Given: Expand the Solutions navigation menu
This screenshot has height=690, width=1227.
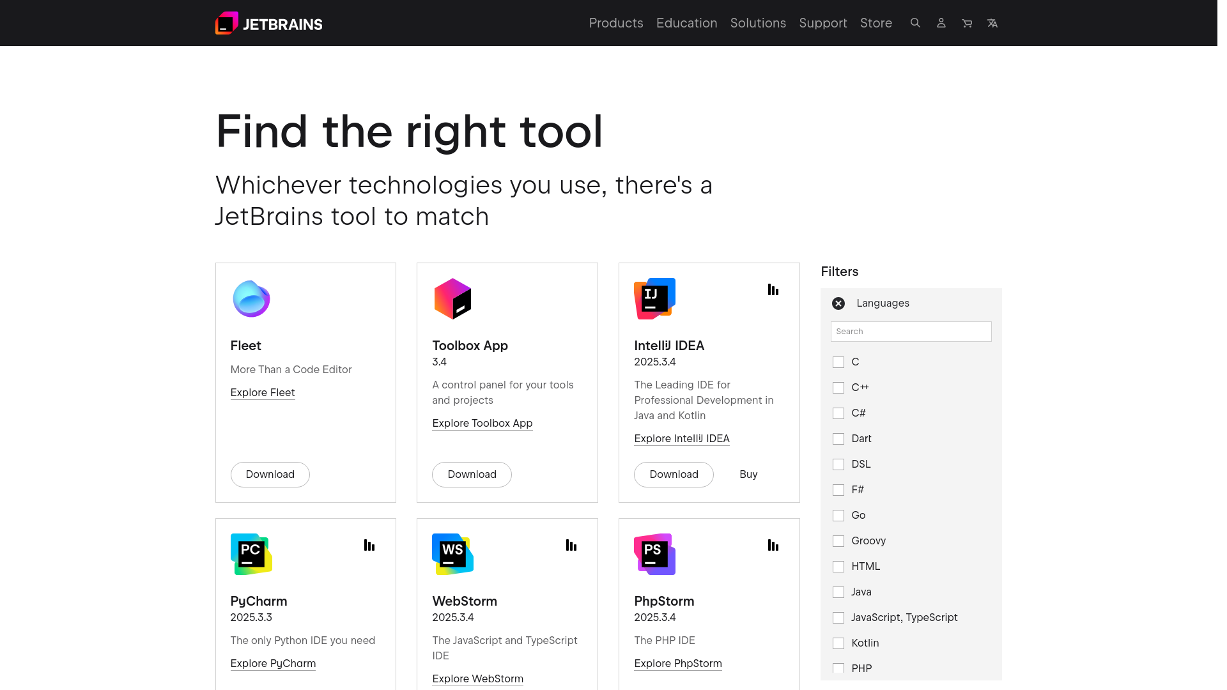Looking at the screenshot, I should click(x=758, y=23).
